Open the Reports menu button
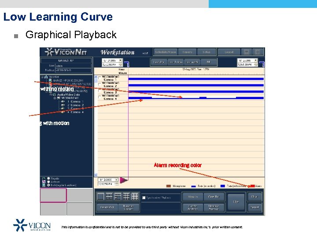The height and width of the screenshot is (237, 317). pyautogui.click(x=187, y=52)
